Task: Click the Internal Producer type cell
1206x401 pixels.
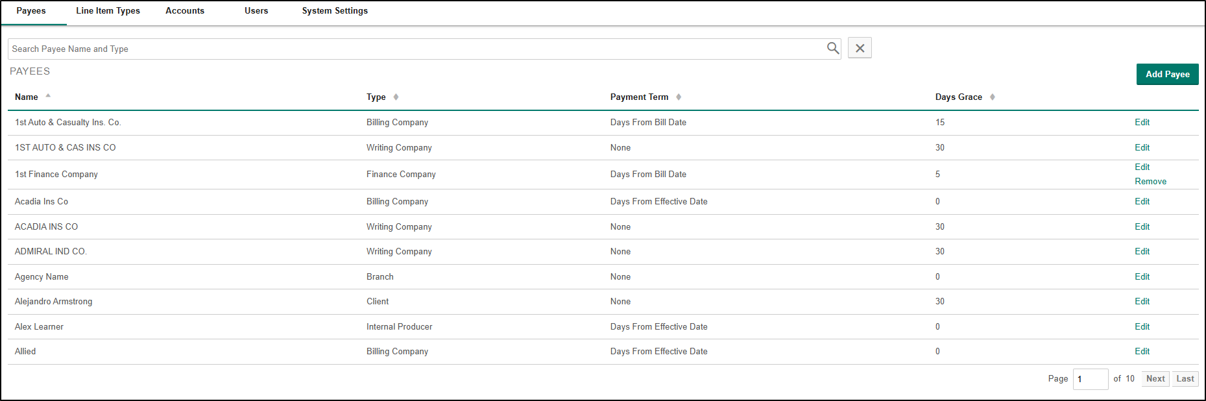Action: tap(399, 326)
